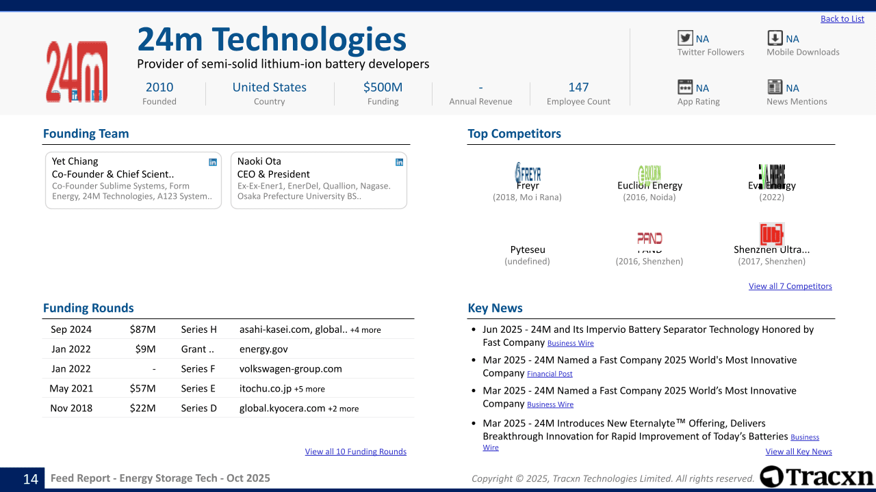Open Financial Post news source link
Screen dimensions: 876x492
550,374
